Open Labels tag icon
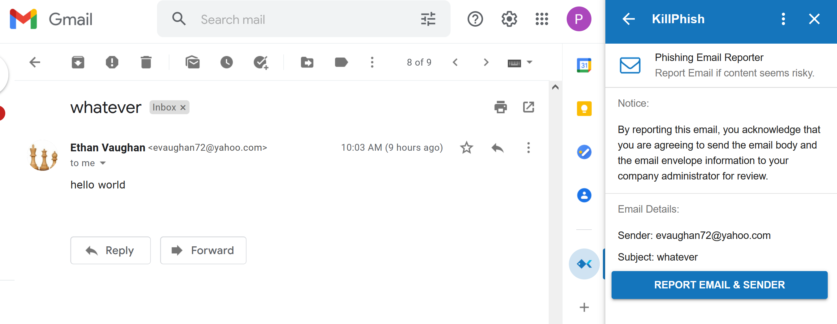 tap(341, 62)
